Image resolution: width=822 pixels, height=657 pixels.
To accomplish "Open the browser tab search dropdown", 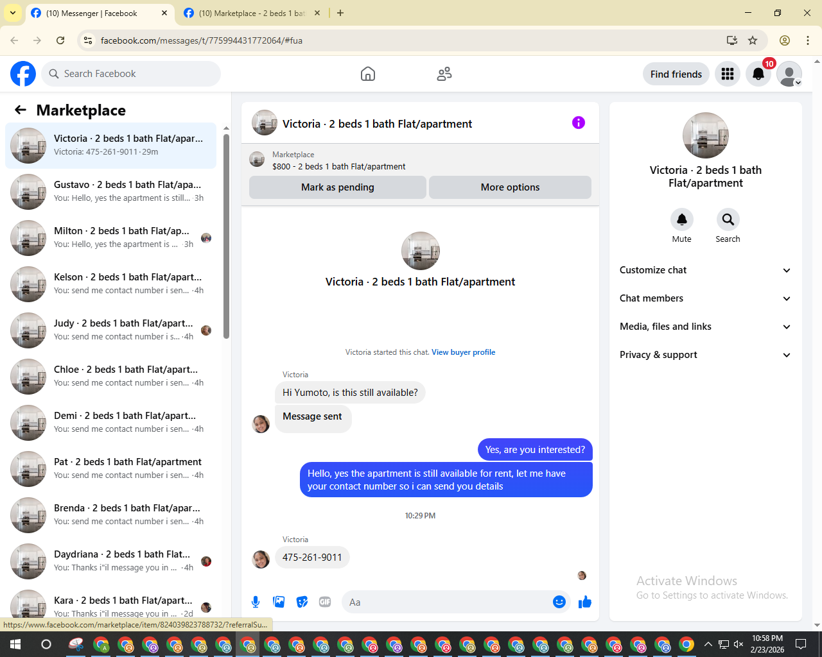I will (x=13, y=13).
